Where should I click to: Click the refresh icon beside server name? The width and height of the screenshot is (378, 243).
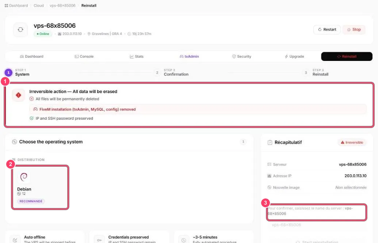pos(20,30)
